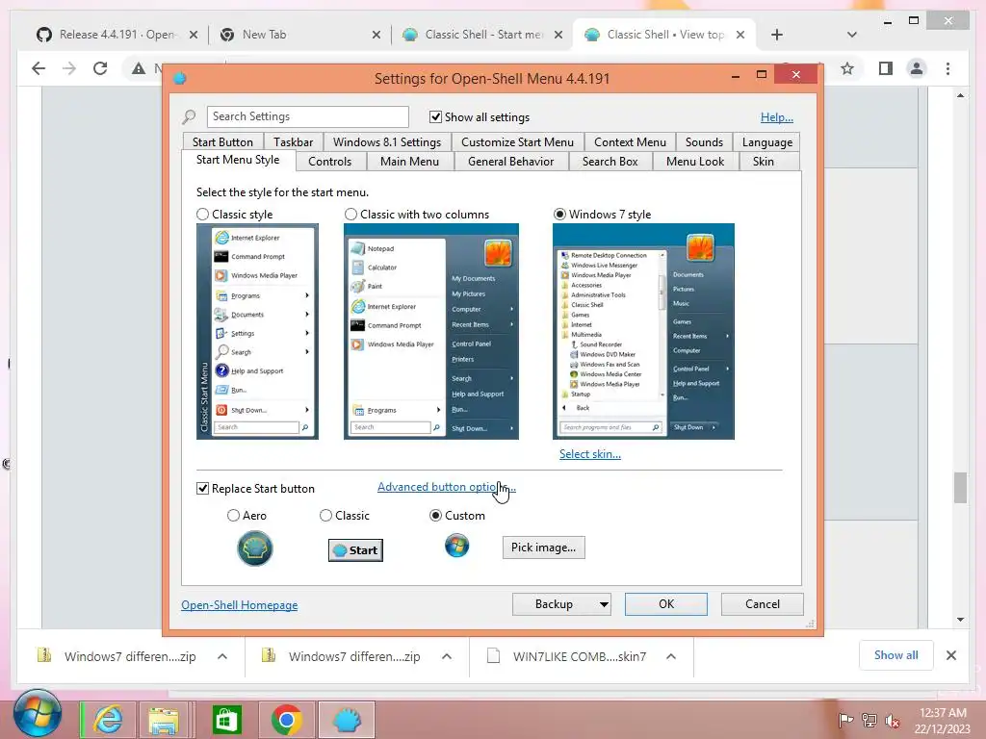This screenshot has height=739, width=986.
Task: Open a new Chrome tab with plus
Action: pyautogui.click(x=777, y=35)
